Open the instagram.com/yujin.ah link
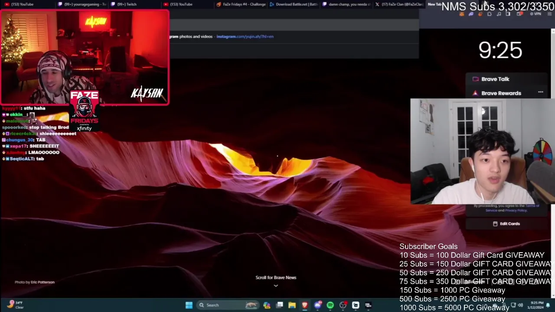The height and width of the screenshot is (312, 555). pyautogui.click(x=245, y=36)
